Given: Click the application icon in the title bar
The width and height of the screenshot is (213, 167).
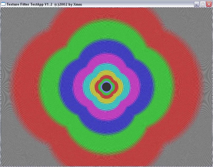Looking at the screenshot, I should (3, 4).
